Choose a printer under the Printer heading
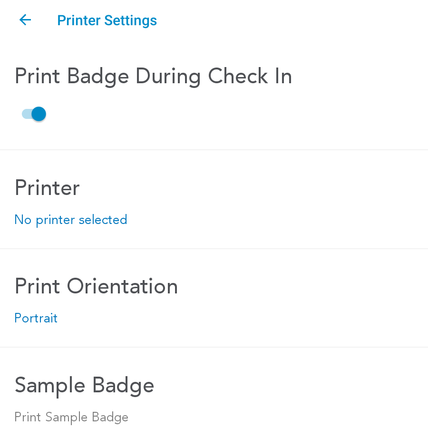 [71, 220]
